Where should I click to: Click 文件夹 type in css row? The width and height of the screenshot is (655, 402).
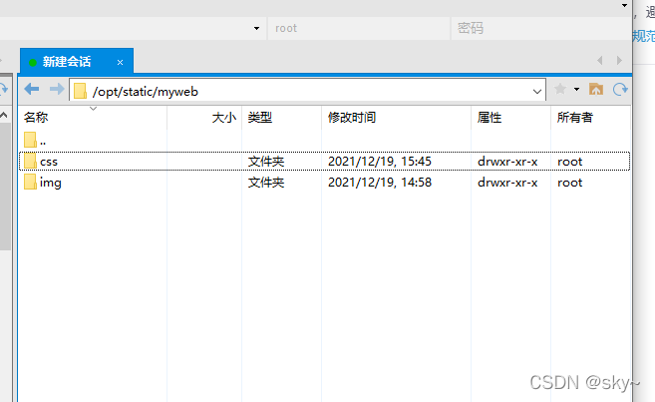pyautogui.click(x=266, y=162)
